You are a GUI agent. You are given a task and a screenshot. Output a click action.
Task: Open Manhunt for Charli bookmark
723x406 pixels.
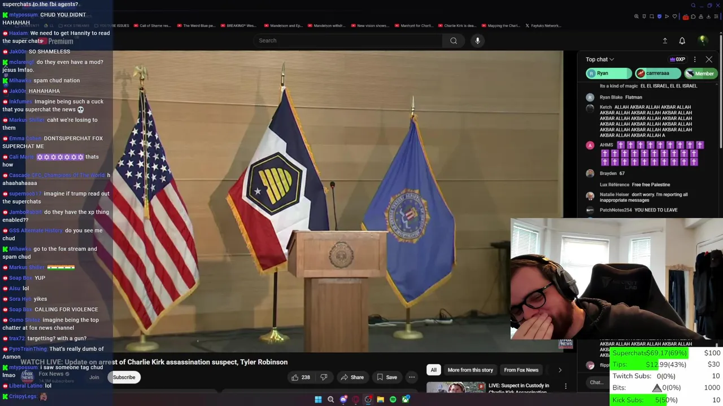415,25
